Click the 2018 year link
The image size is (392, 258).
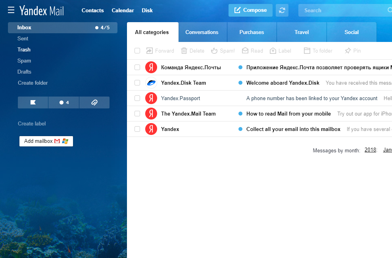(x=370, y=150)
